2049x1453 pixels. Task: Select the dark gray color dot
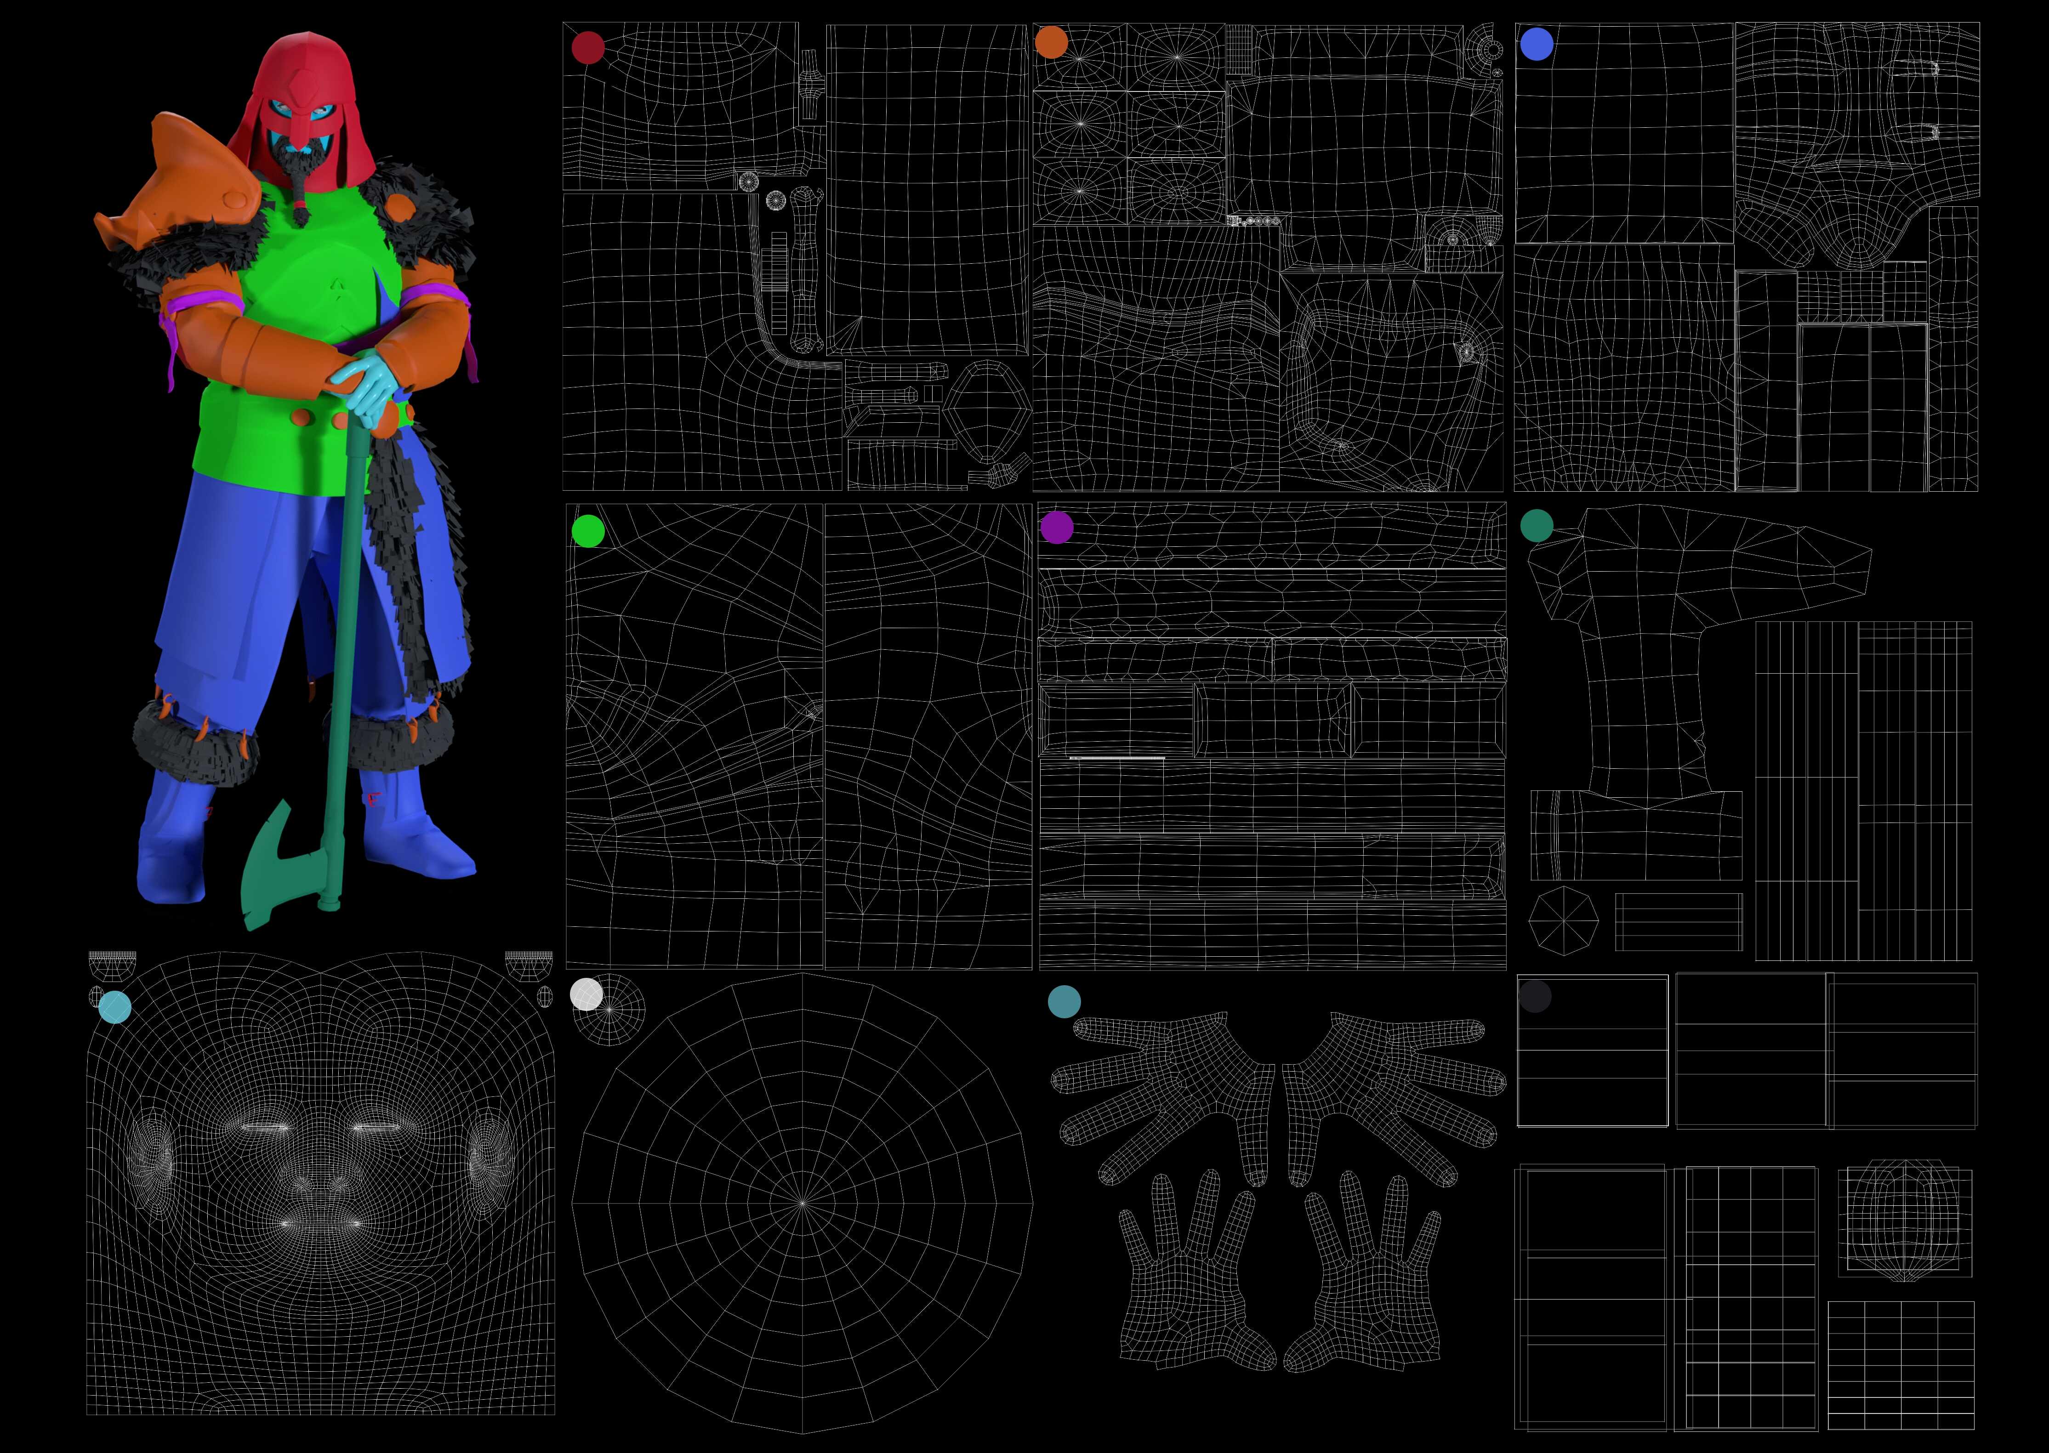1535,996
